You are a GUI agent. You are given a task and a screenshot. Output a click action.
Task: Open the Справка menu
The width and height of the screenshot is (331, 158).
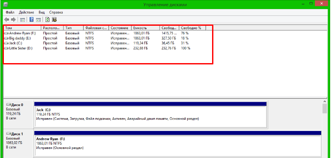[56, 12]
